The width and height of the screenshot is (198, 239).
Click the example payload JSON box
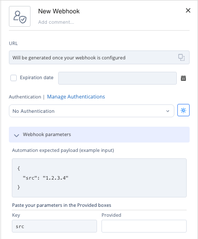99,178
